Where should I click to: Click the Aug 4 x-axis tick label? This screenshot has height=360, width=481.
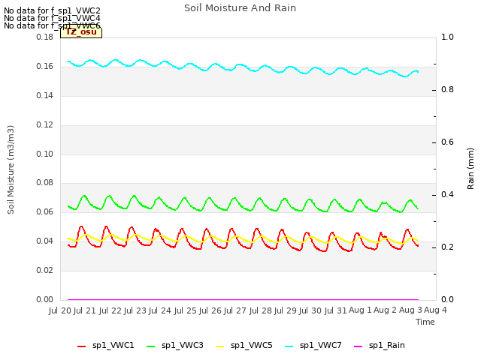coord(435,310)
